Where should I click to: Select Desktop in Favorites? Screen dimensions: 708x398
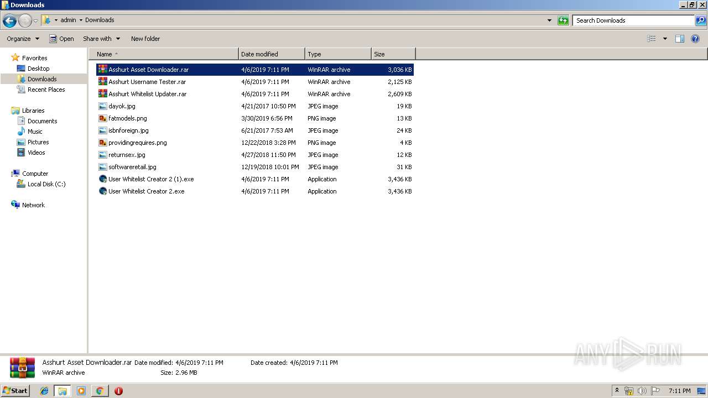coord(38,69)
